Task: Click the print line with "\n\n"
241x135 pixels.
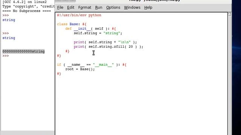Action: click(105, 42)
